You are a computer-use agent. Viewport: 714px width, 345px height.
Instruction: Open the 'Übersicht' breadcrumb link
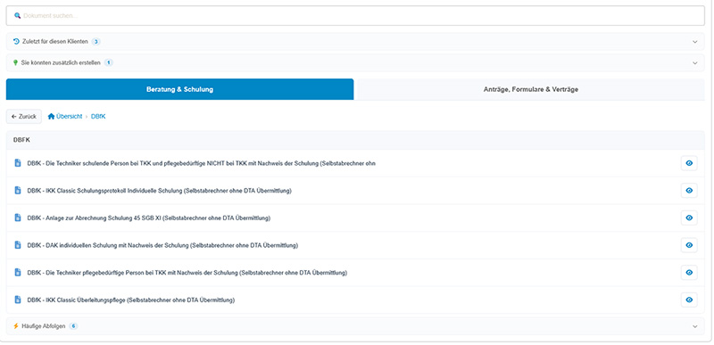point(70,117)
